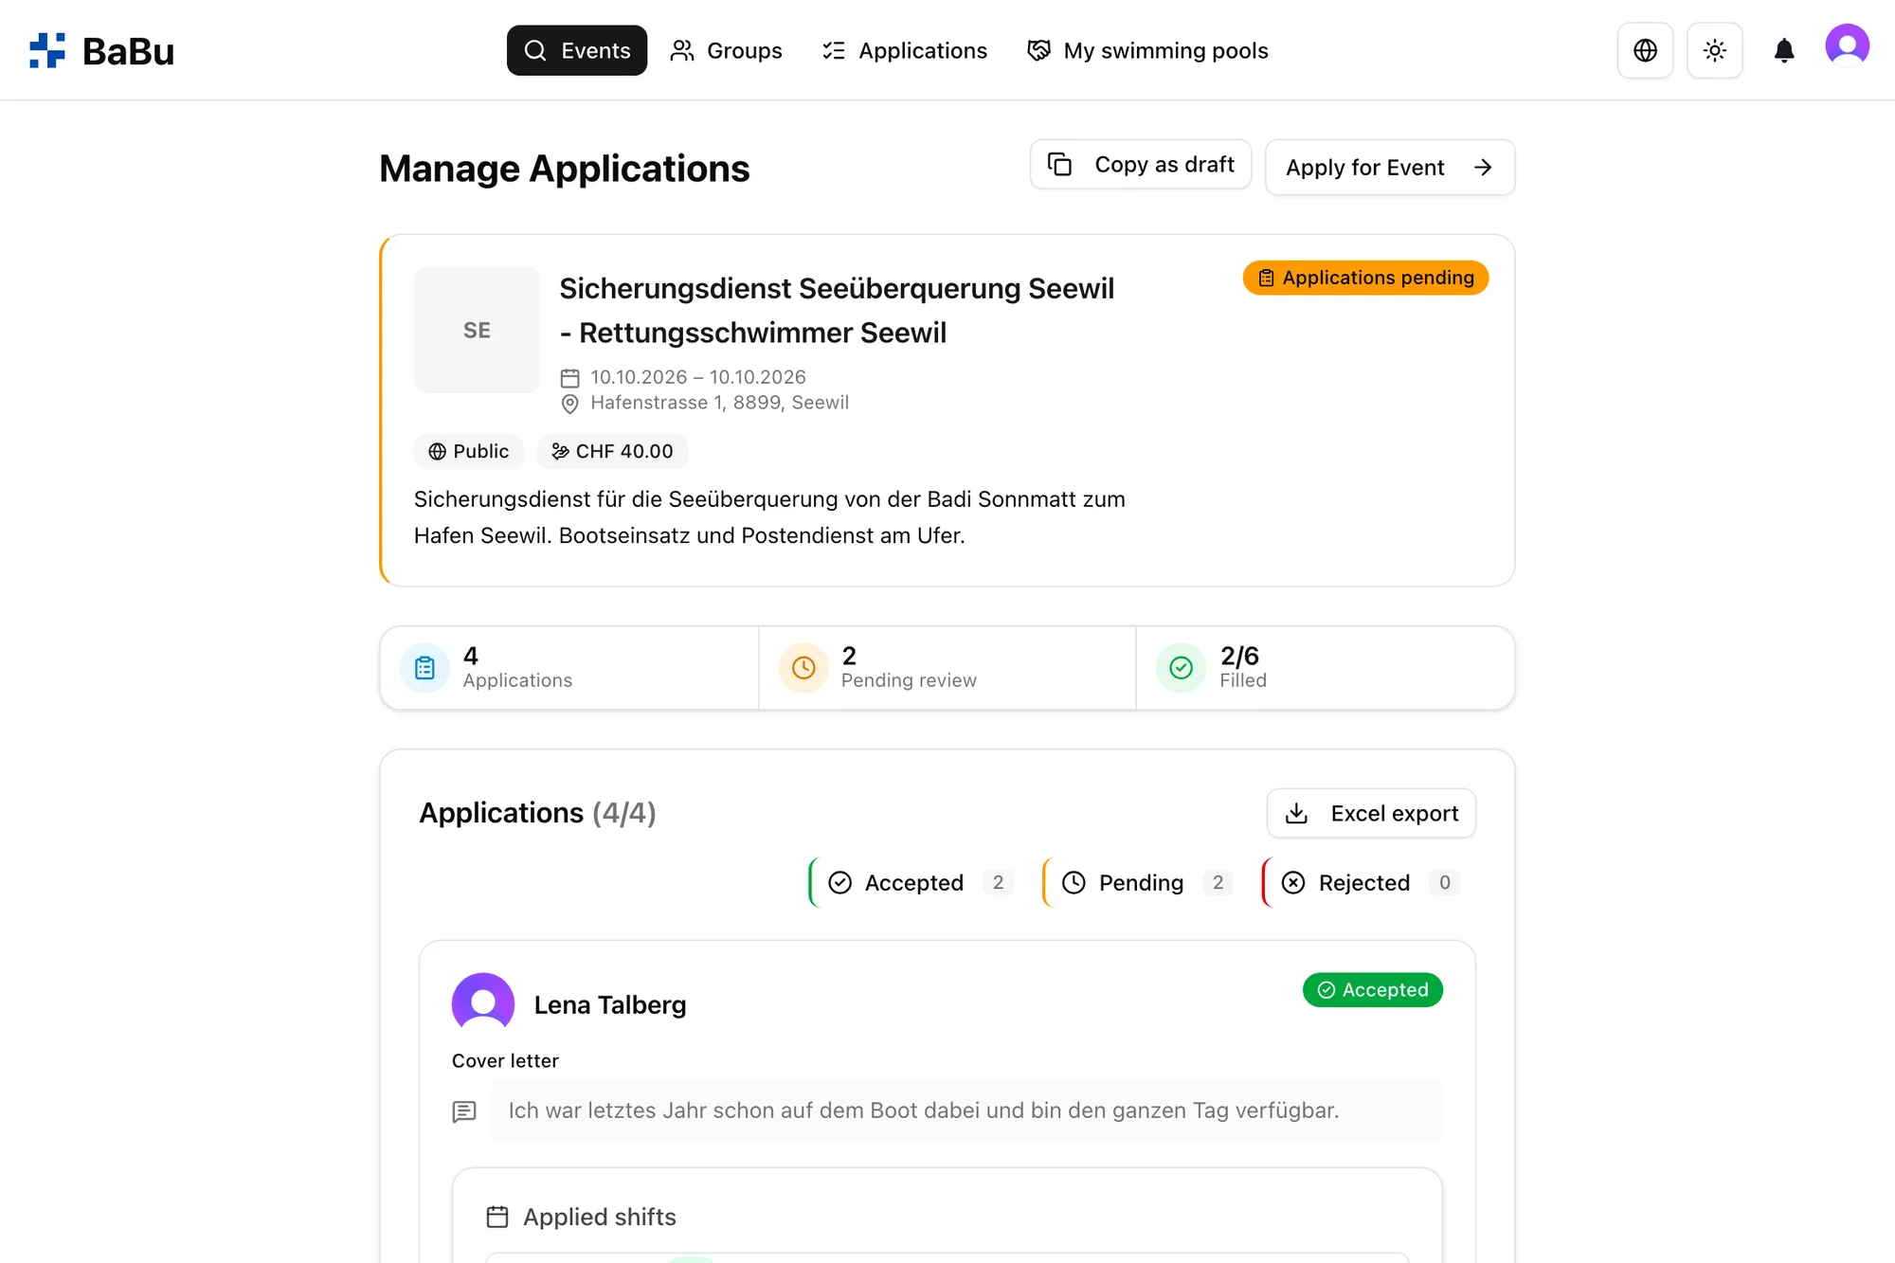Go to Groups in navigation

point(726,50)
